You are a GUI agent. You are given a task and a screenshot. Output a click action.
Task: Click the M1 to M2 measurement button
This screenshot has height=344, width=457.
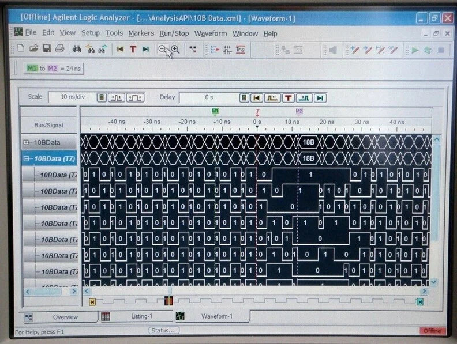[54, 69]
